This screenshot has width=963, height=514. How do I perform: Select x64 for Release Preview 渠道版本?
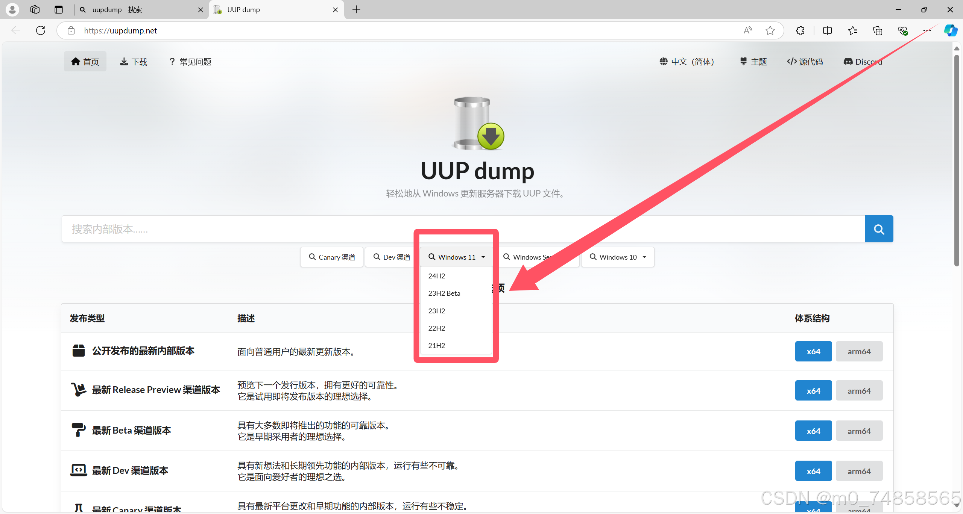[813, 391]
